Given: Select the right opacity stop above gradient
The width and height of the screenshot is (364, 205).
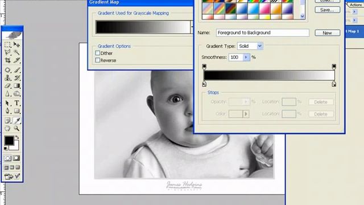Looking at the screenshot, I should coord(334,67).
